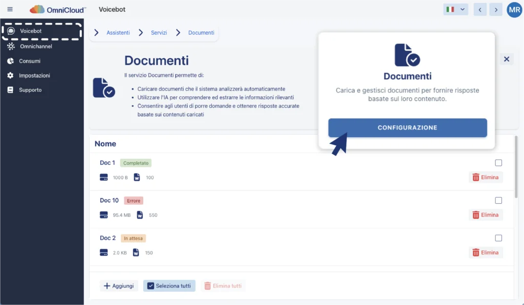This screenshot has height=305, width=524.
Task: Click the Servizi breadcrumb
Action: tap(159, 33)
